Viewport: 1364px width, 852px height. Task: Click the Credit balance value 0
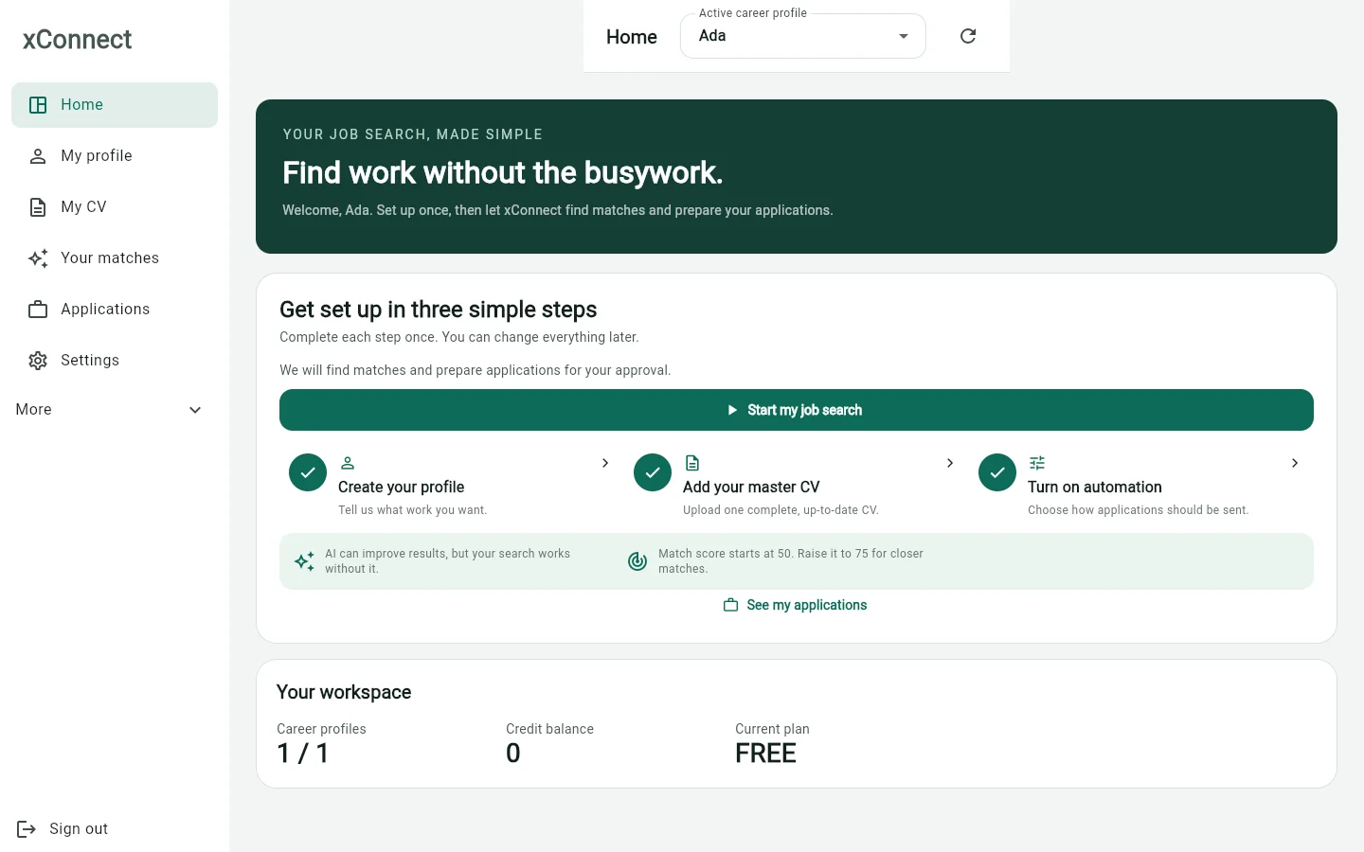(513, 754)
